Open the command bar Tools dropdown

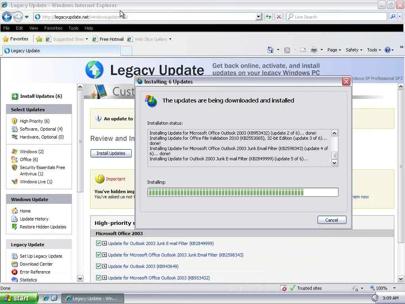point(374,50)
